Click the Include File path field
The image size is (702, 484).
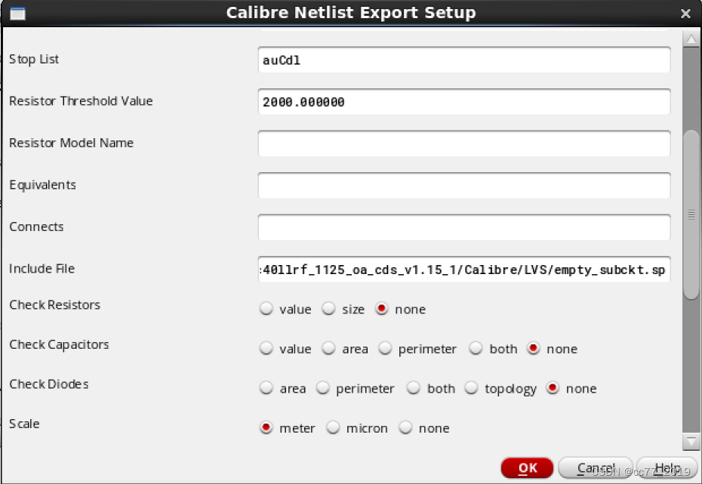coord(463,270)
